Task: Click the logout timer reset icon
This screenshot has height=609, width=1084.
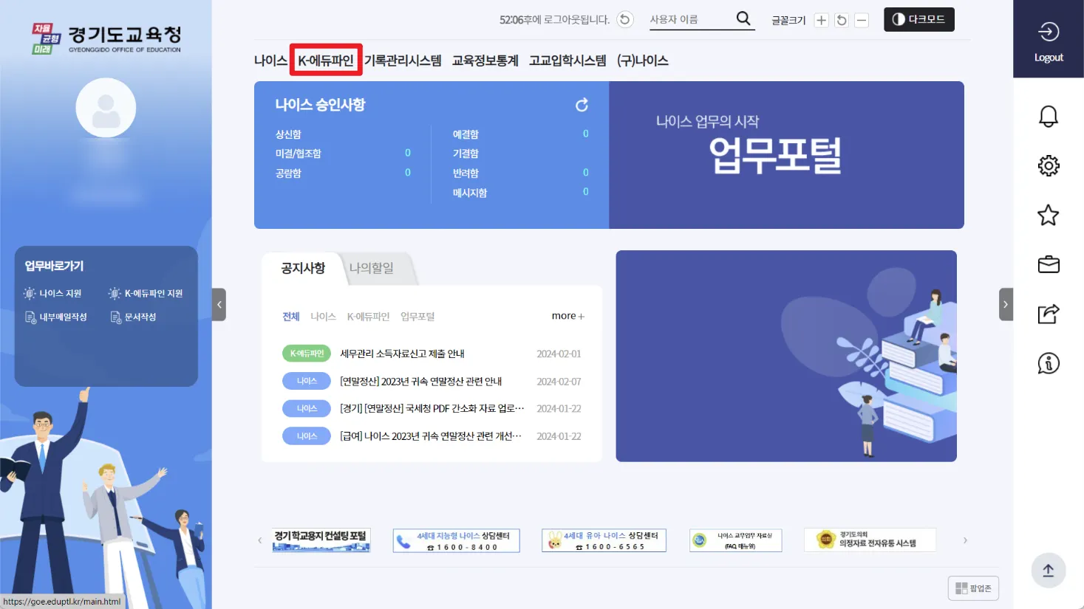Action: [x=625, y=20]
